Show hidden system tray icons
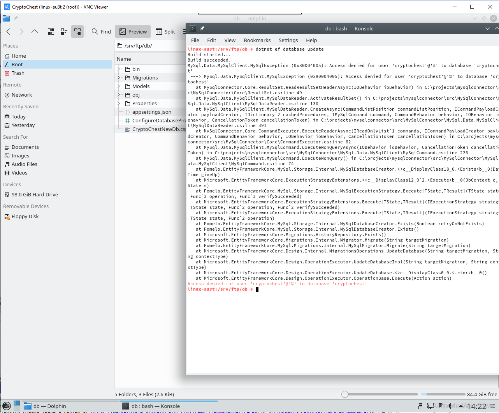This screenshot has height=413, width=499. [x=461, y=406]
